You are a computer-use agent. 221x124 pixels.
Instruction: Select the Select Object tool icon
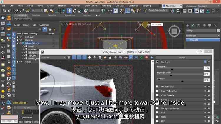pos(46,11)
